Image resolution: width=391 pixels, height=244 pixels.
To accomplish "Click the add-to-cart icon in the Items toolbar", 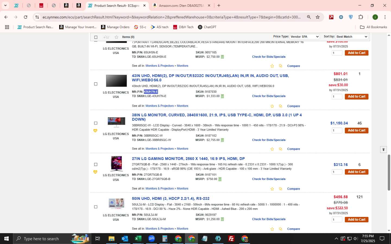I will tap(106, 37).
